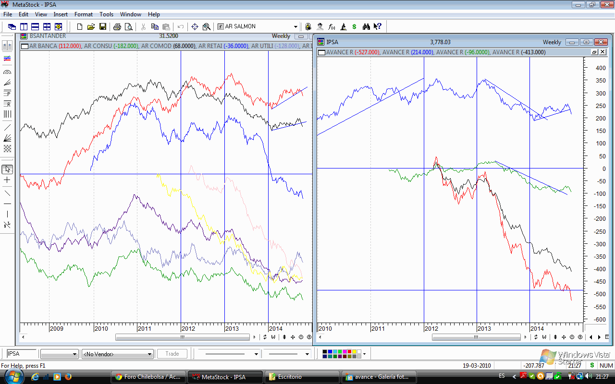Click the What's This help pointer
Viewport: 615px width, 384px height.
click(x=378, y=27)
